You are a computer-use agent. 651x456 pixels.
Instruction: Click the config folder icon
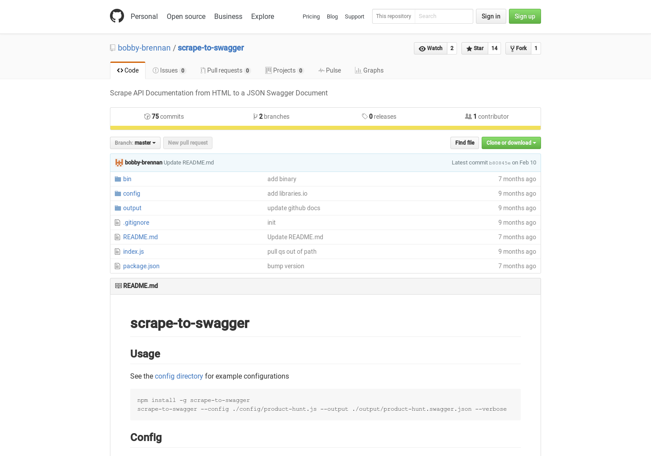pyautogui.click(x=118, y=193)
